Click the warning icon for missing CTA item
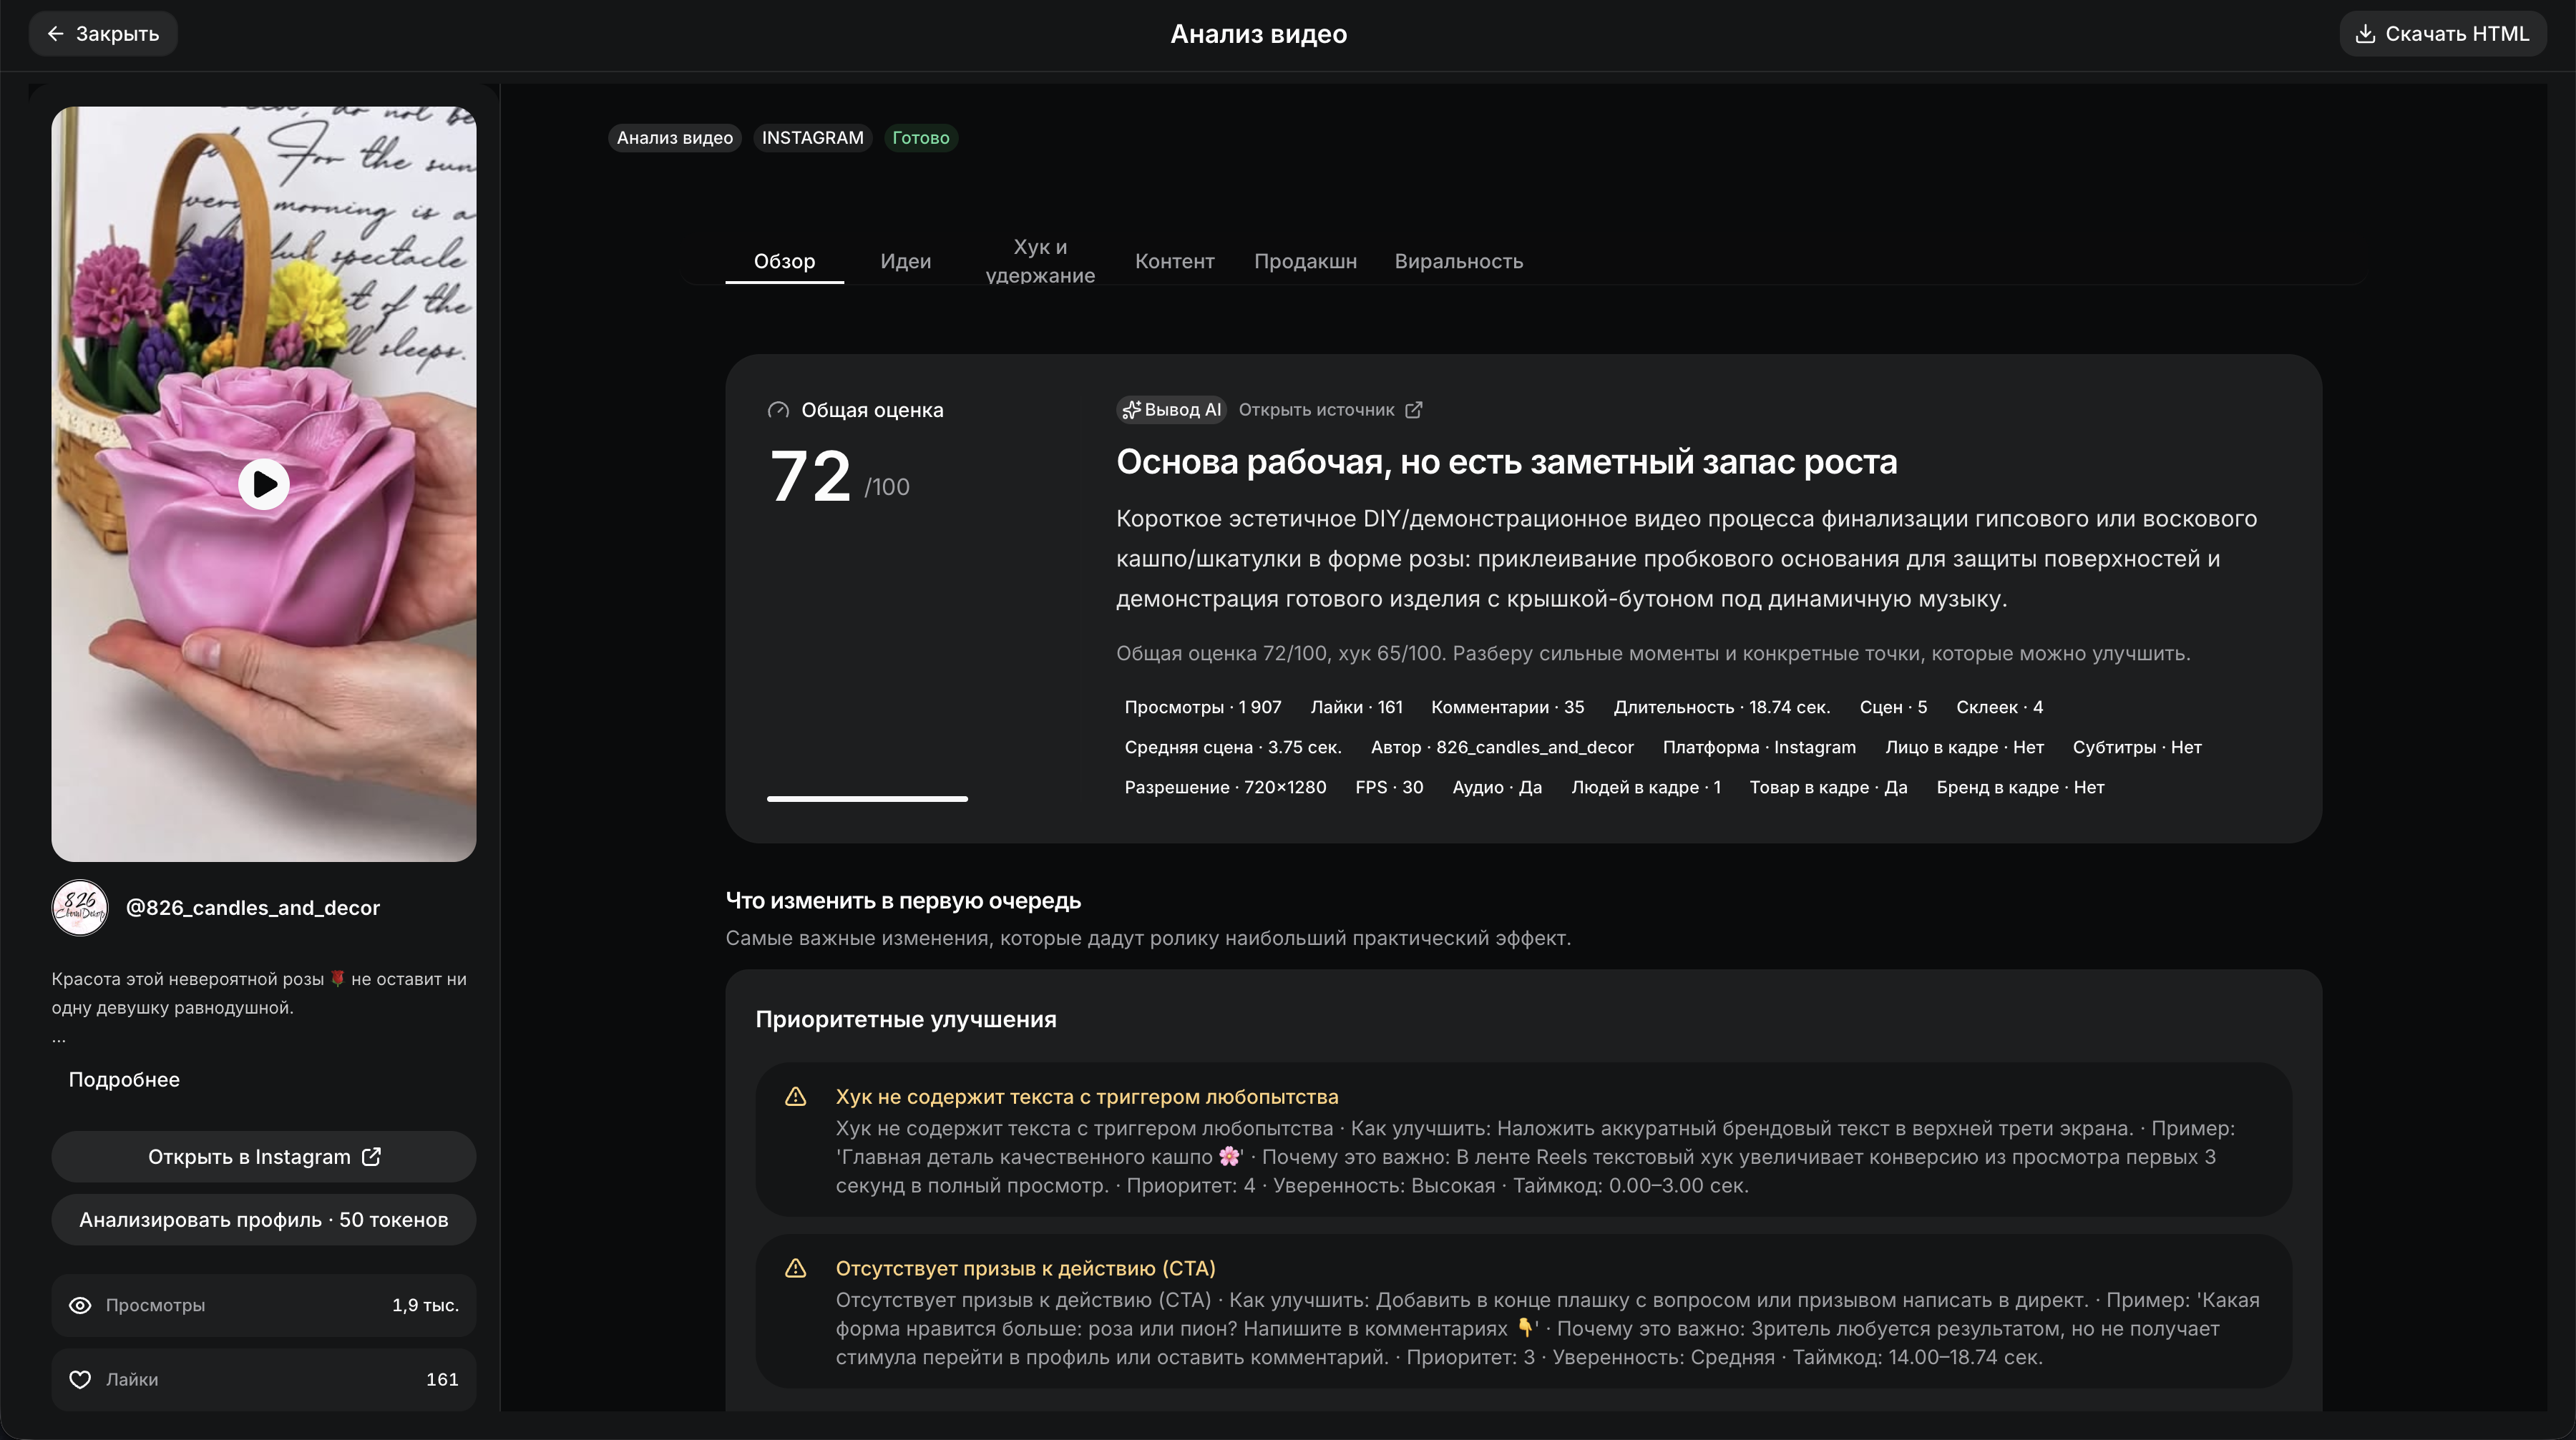The height and width of the screenshot is (1440, 2576). [x=796, y=1268]
